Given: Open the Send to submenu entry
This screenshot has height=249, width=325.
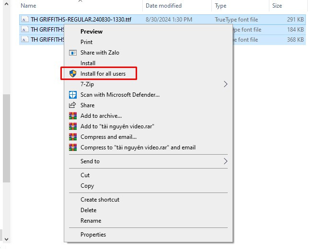Looking at the screenshot, I should click(148, 161).
